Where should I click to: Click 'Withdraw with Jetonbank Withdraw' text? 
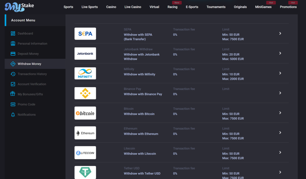pyautogui.click(x=142, y=56)
